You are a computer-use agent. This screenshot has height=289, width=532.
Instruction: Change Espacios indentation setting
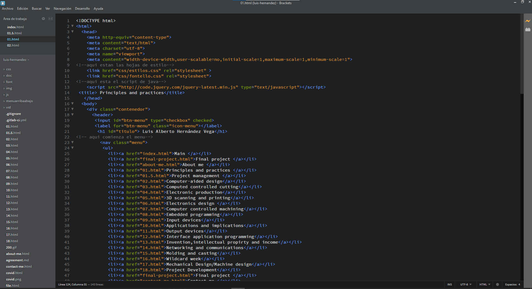[x=512, y=284]
